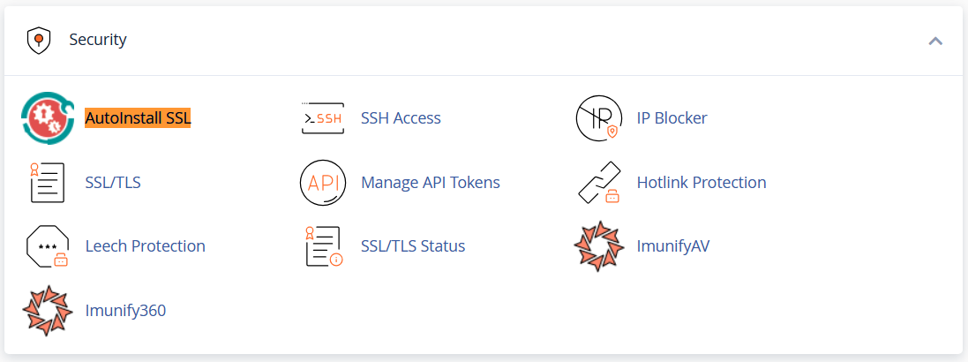
Task: Open the SSL/TLS Status link
Action: [x=413, y=245]
